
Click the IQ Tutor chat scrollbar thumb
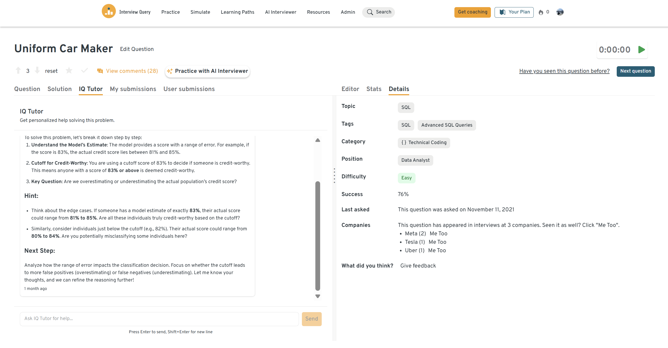pos(318,236)
